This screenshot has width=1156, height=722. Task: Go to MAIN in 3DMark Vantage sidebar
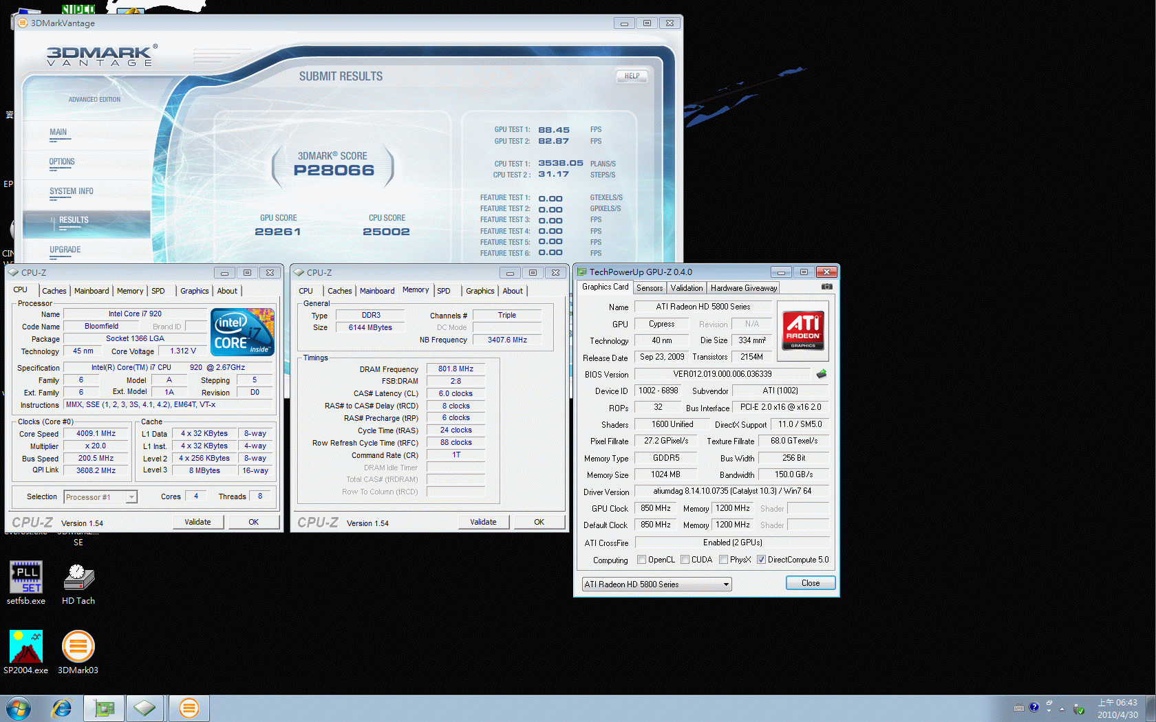tap(58, 132)
